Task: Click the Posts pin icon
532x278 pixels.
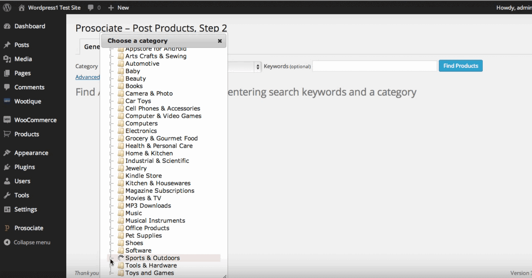Action: point(7,45)
